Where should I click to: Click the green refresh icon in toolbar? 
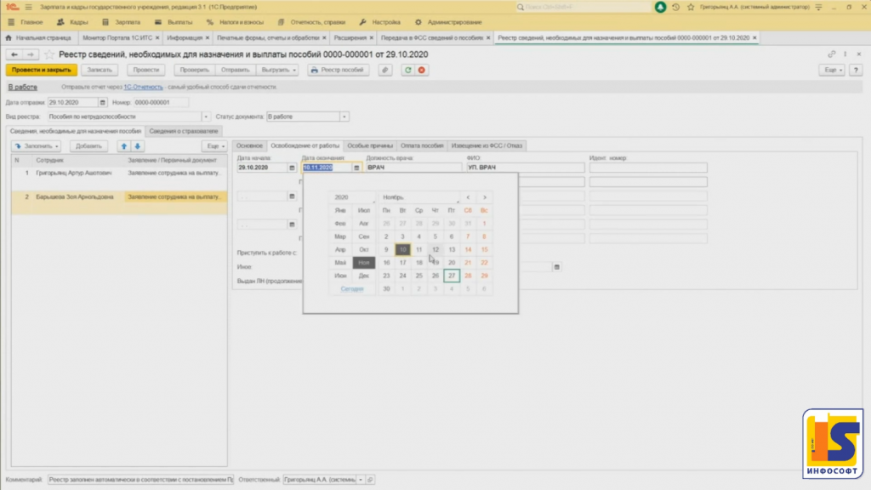pyautogui.click(x=408, y=71)
